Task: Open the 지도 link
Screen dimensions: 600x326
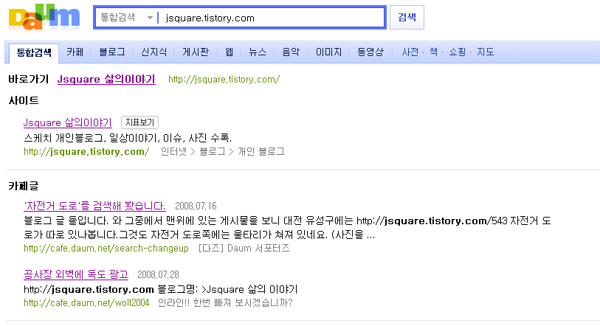Action: [x=485, y=52]
